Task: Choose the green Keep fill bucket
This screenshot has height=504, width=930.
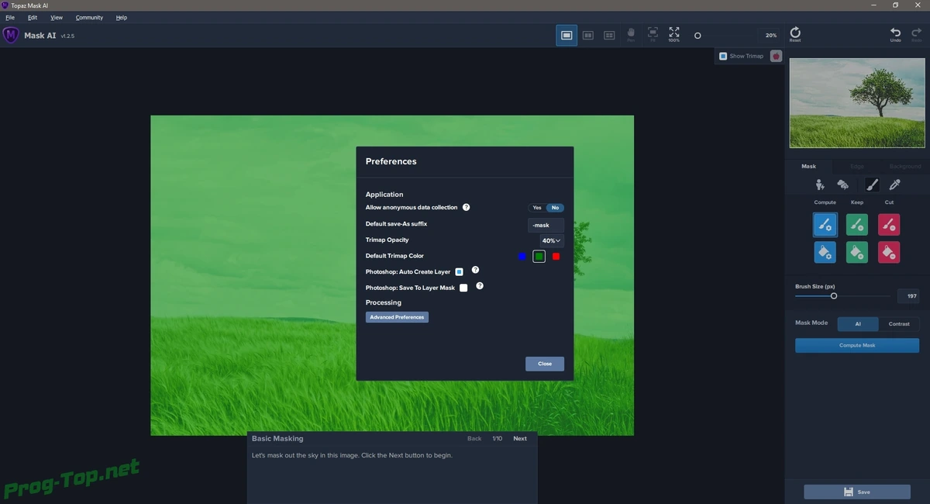Action: point(857,252)
